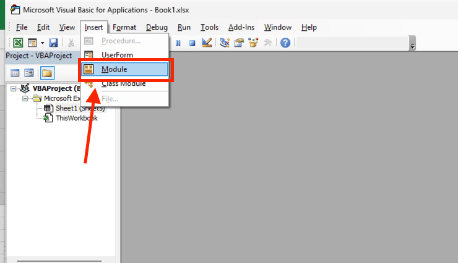Click the Reset (stop) toolbar icon
This screenshot has width=458, height=263.
[x=192, y=43]
